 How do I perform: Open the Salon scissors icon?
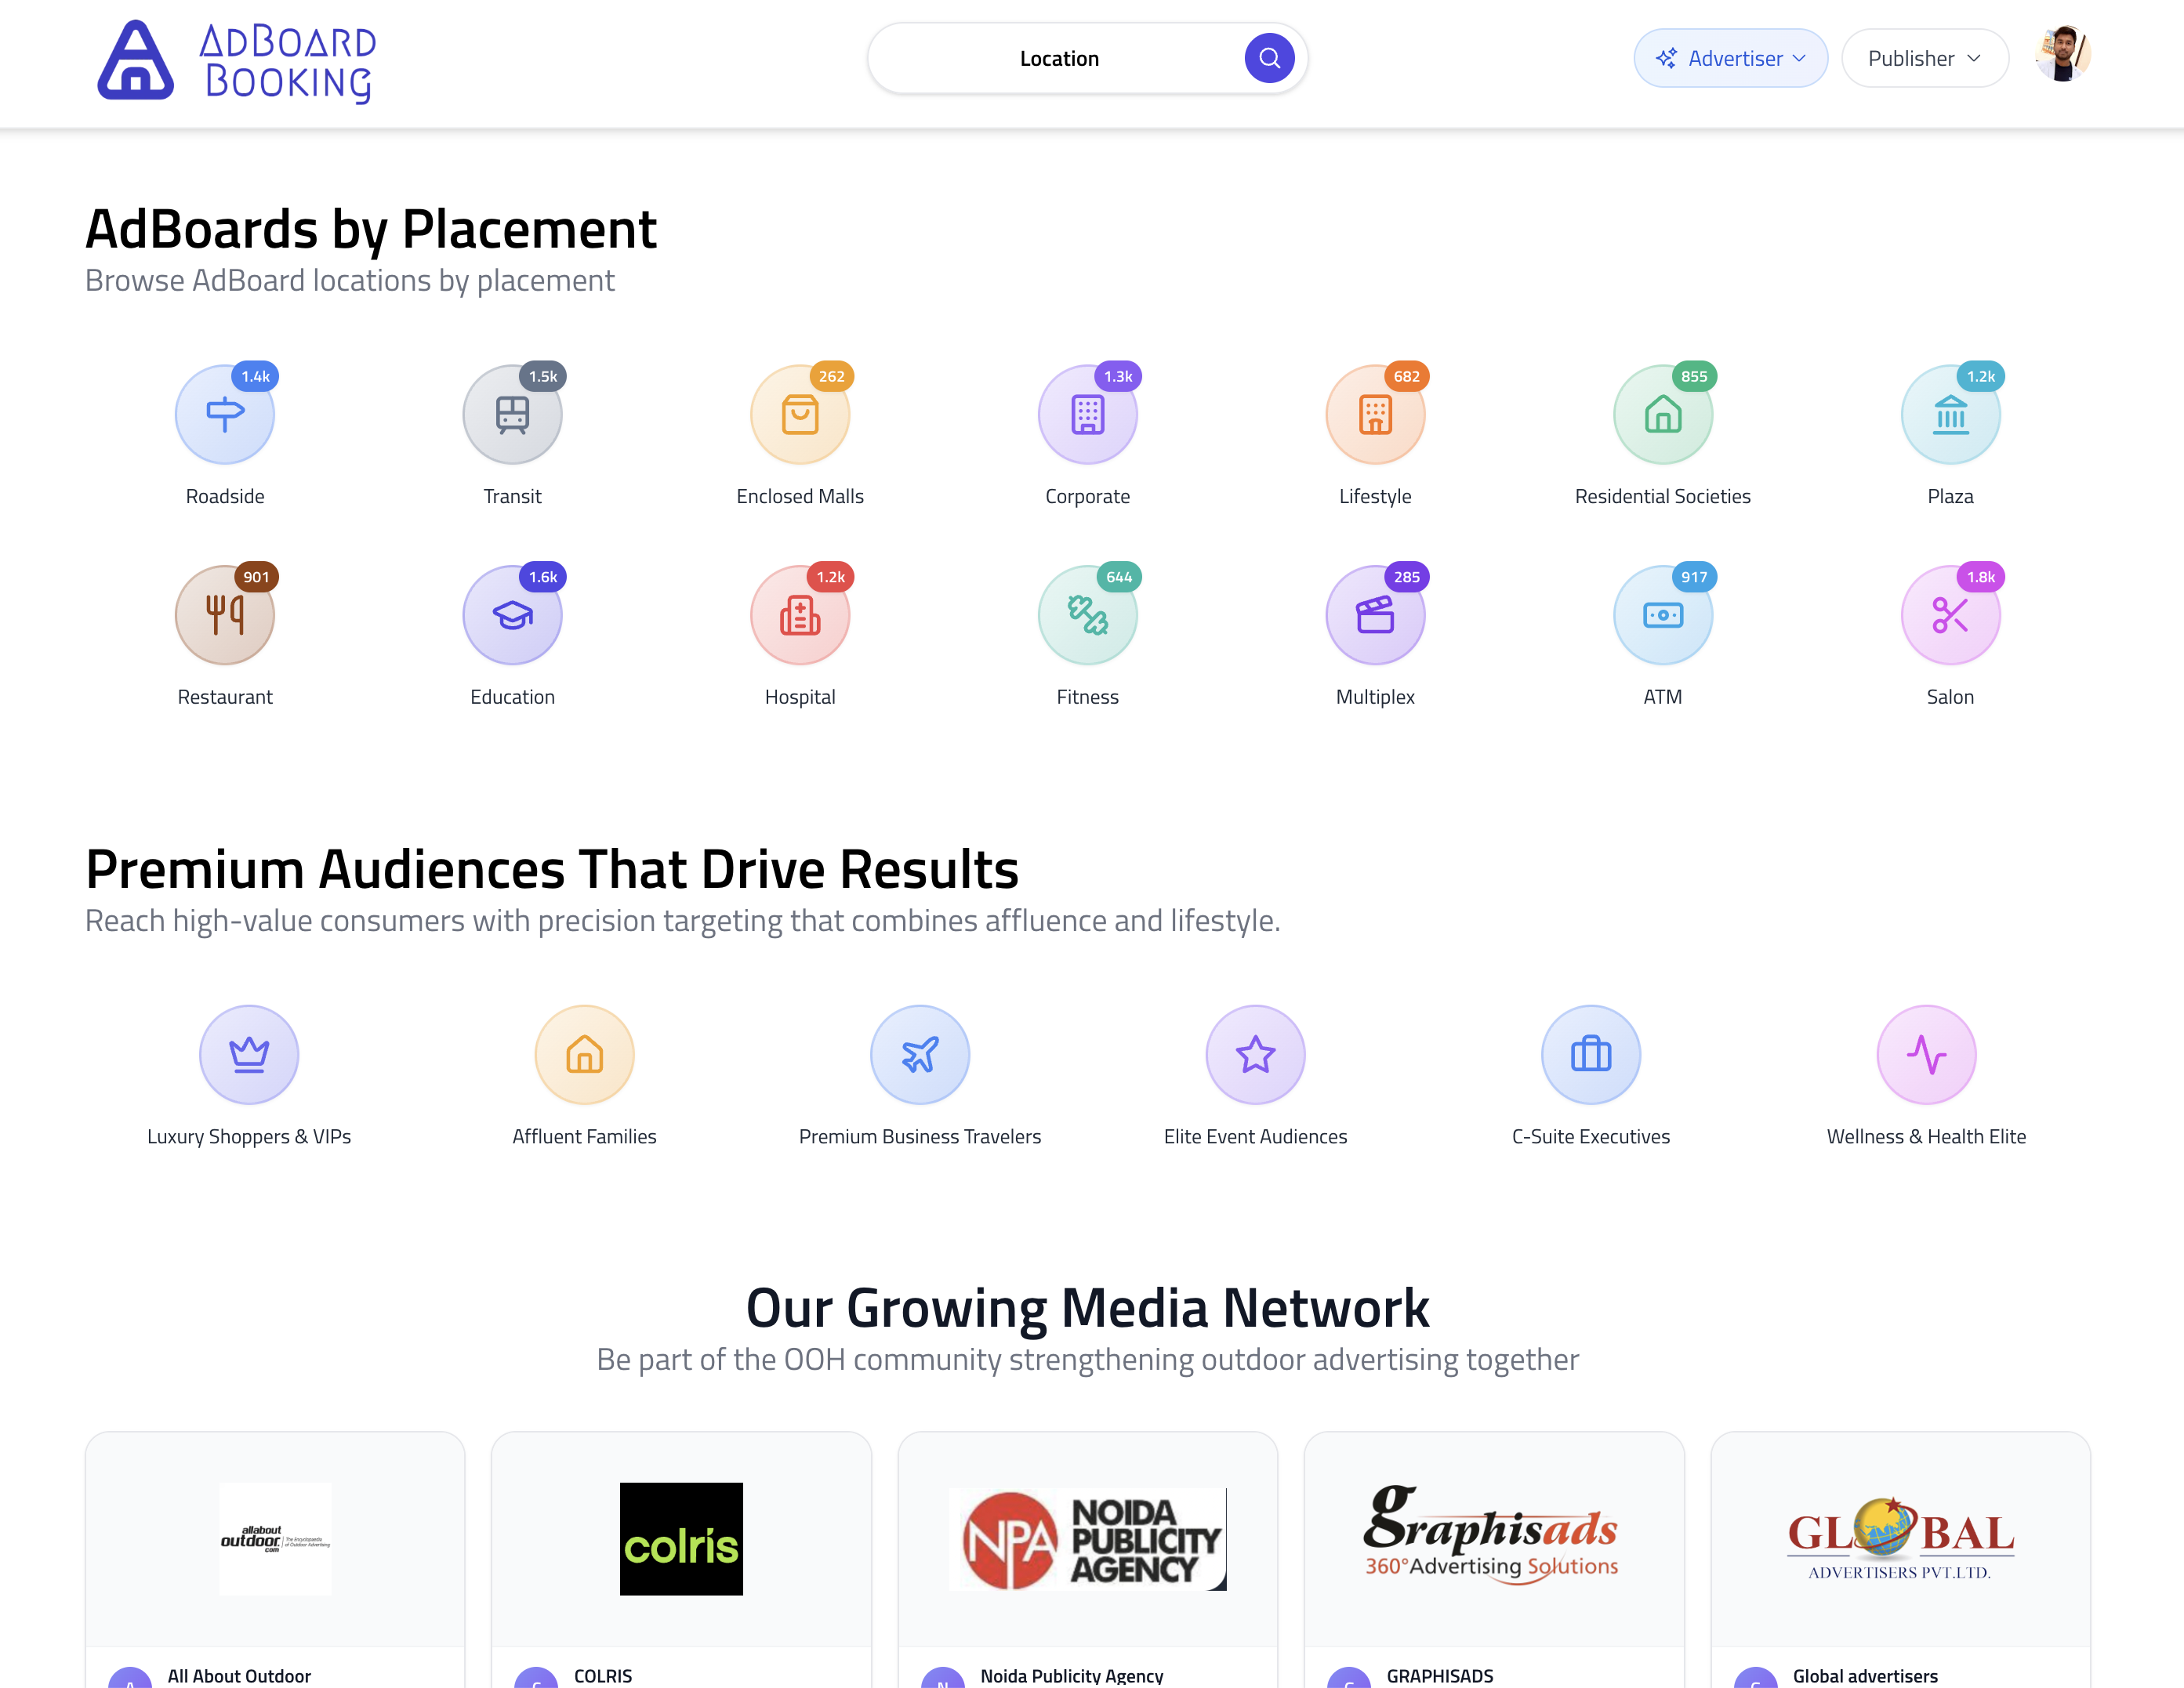click(1950, 616)
